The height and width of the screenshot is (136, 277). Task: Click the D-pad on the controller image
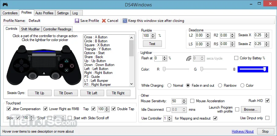click(21, 66)
